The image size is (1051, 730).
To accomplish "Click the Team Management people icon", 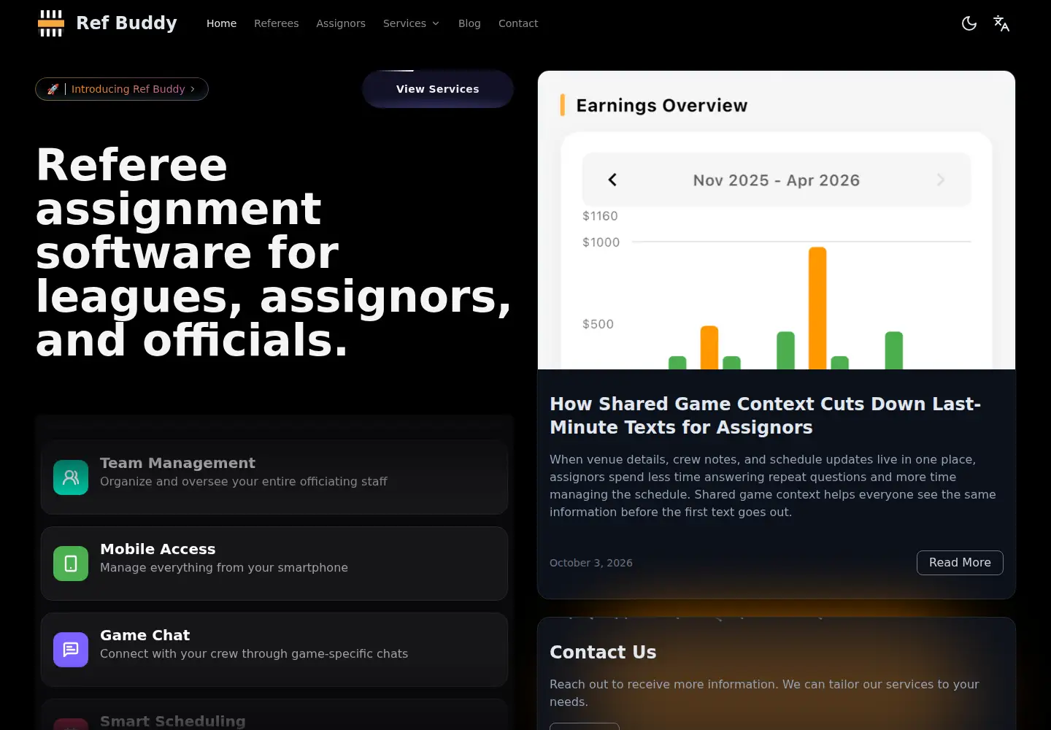I will [71, 477].
